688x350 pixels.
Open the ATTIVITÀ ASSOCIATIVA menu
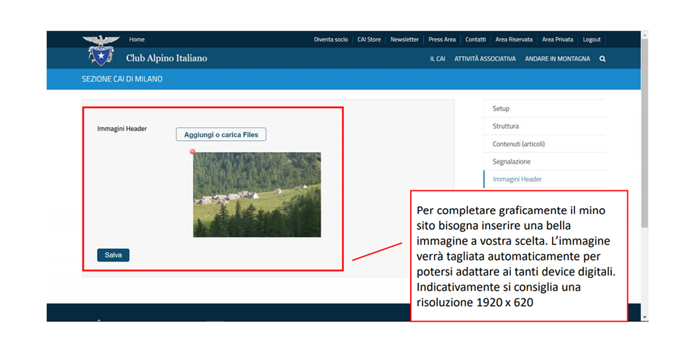click(485, 59)
